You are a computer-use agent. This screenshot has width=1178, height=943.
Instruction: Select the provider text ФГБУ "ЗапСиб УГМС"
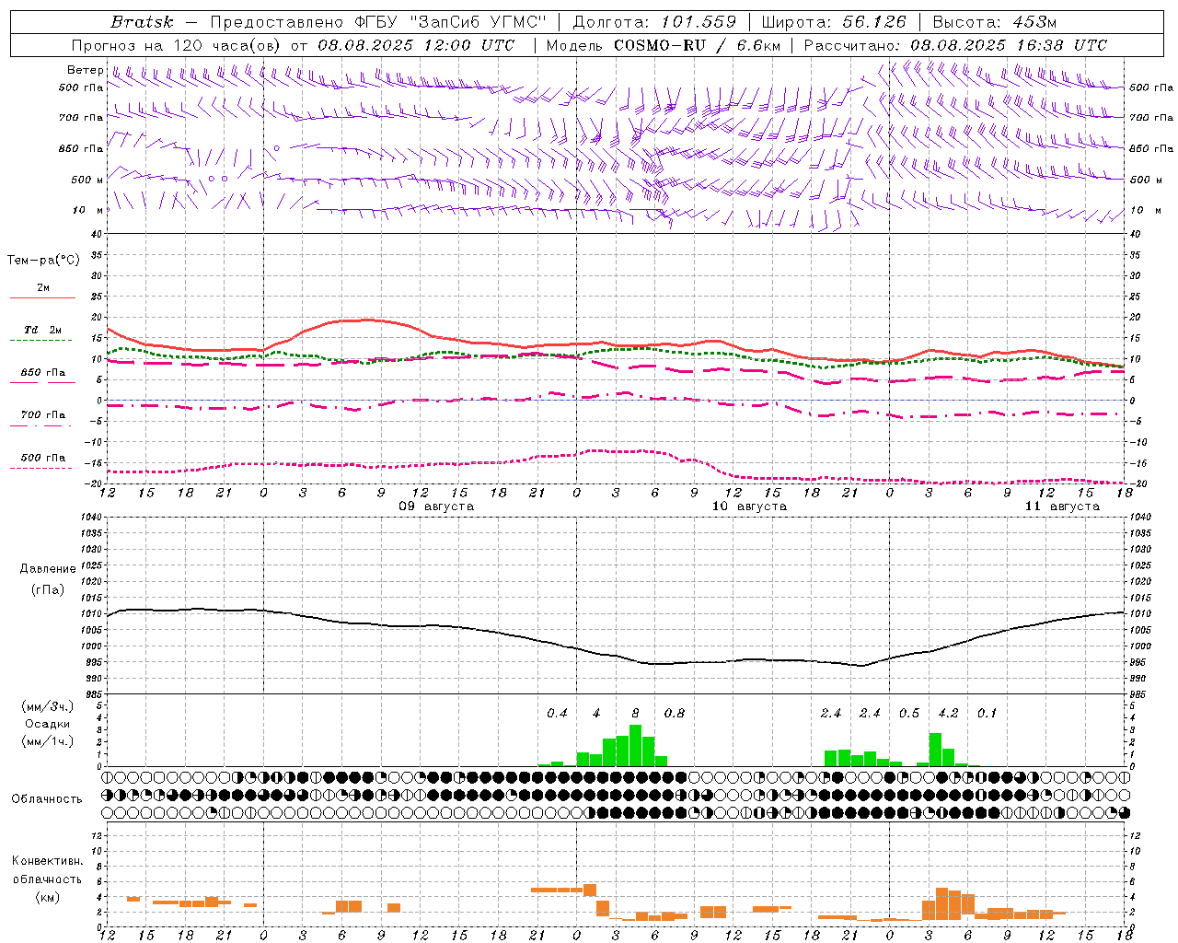[x=451, y=22]
